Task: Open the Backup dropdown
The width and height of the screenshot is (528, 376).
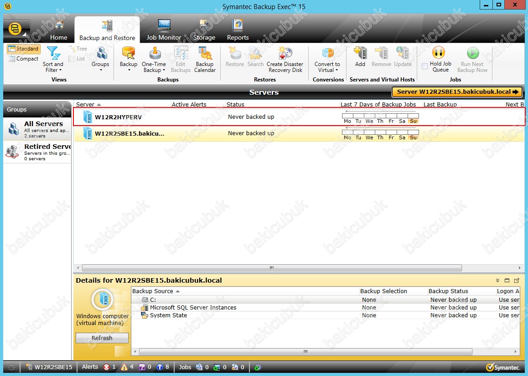Action: coord(129,59)
